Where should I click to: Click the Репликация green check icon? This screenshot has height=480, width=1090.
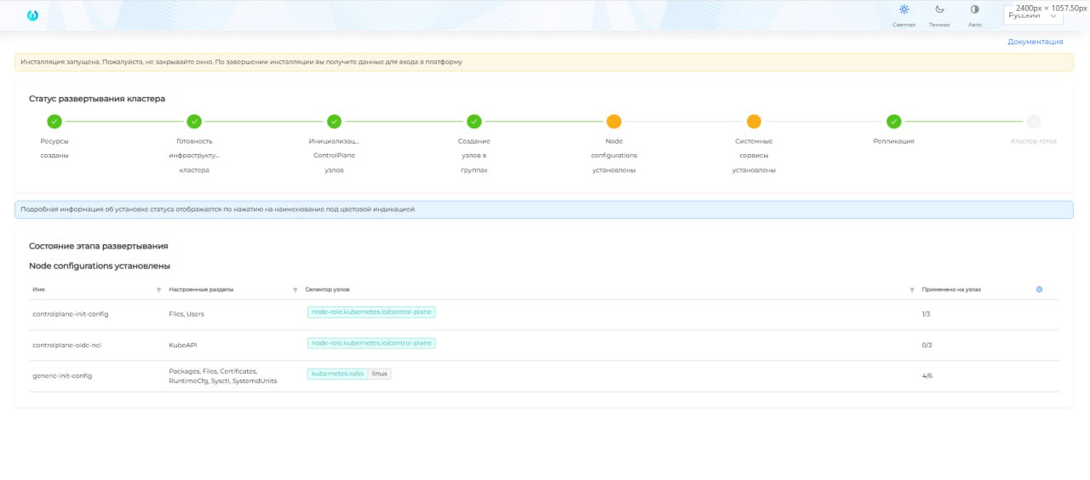(x=893, y=122)
